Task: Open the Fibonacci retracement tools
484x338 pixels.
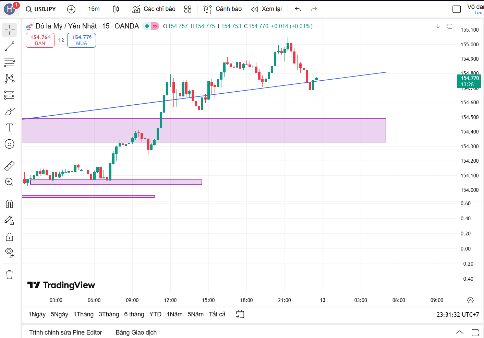Action: [9, 62]
